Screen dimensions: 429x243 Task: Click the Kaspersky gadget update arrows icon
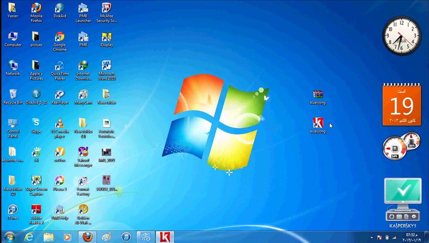(392, 216)
